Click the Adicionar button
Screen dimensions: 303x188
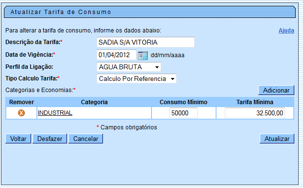(x=276, y=90)
